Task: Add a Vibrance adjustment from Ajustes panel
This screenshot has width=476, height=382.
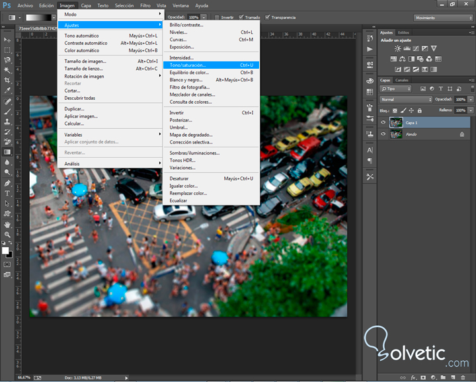Action: 434,48
